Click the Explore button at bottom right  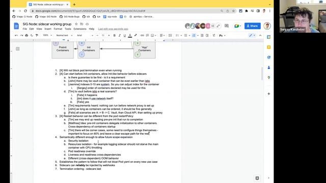[x=257, y=178]
